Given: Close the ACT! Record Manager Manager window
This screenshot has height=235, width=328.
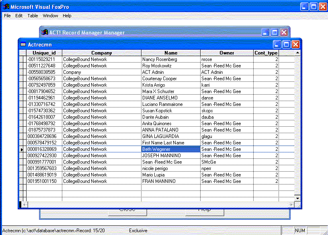Looking at the screenshot, I should click(x=284, y=32).
